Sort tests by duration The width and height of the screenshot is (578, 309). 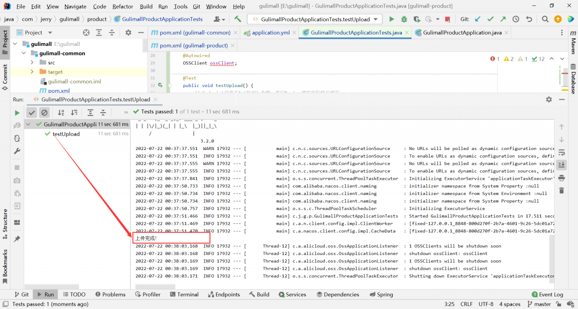coord(74,113)
